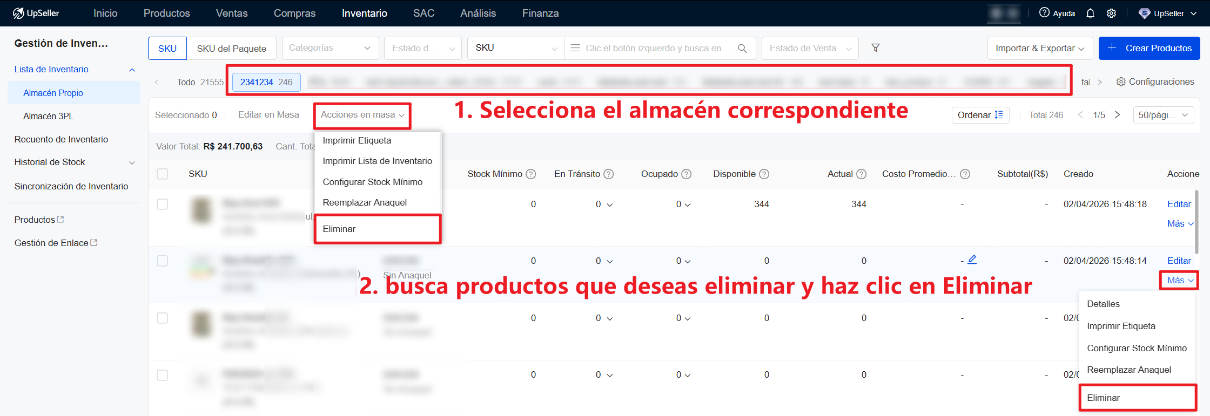Viewport: 1210px width, 416px height.
Task: Open the Inicio menu
Action: coord(105,13)
